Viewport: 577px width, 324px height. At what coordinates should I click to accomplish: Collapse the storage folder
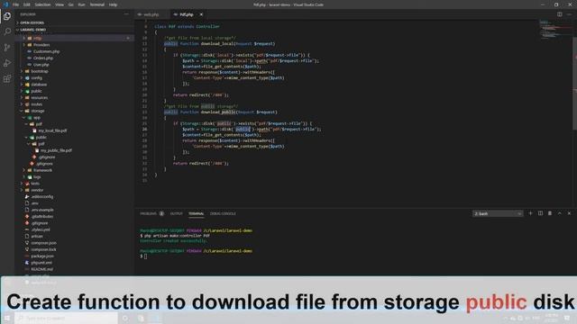point(38,111)
